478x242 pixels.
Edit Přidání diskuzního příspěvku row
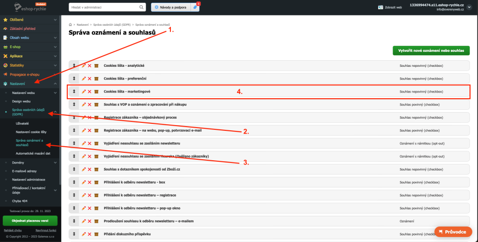tap(84, 234)
